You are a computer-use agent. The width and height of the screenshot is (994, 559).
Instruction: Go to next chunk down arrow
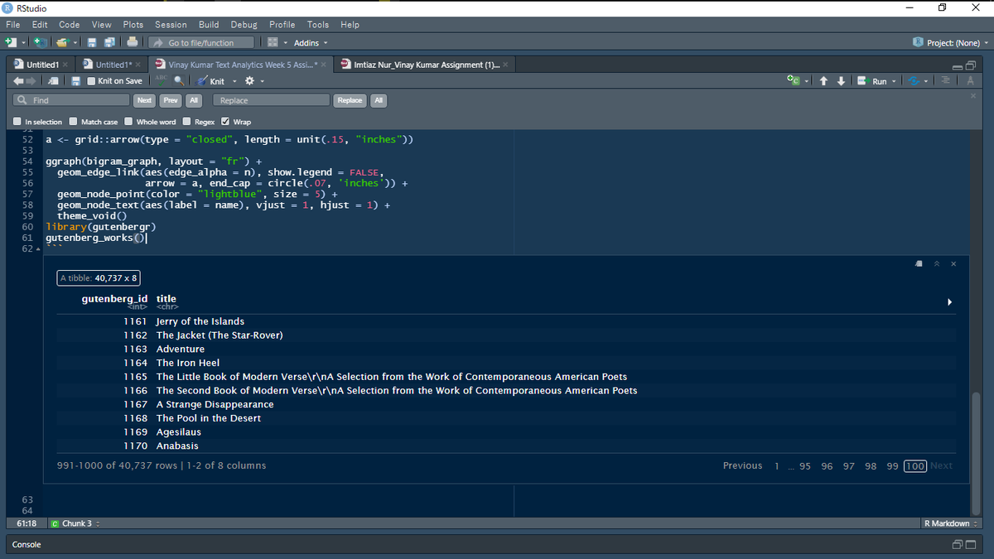pos(842,80)
